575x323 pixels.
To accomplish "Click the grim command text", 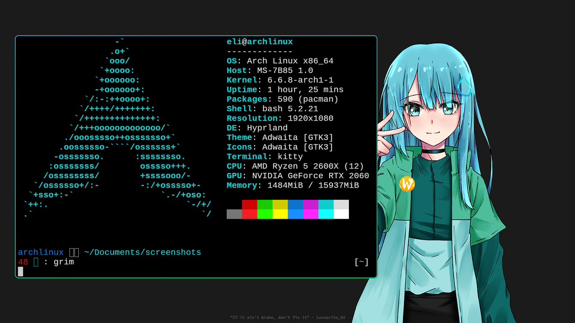I will (64, 262).
